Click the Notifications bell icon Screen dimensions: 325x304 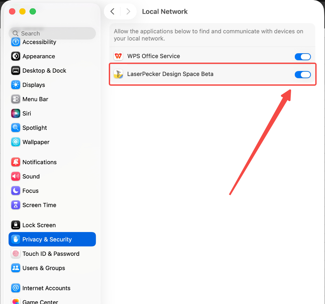[15, 162]
